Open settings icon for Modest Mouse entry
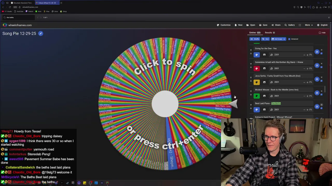332x186 pixels. (317, 93)
